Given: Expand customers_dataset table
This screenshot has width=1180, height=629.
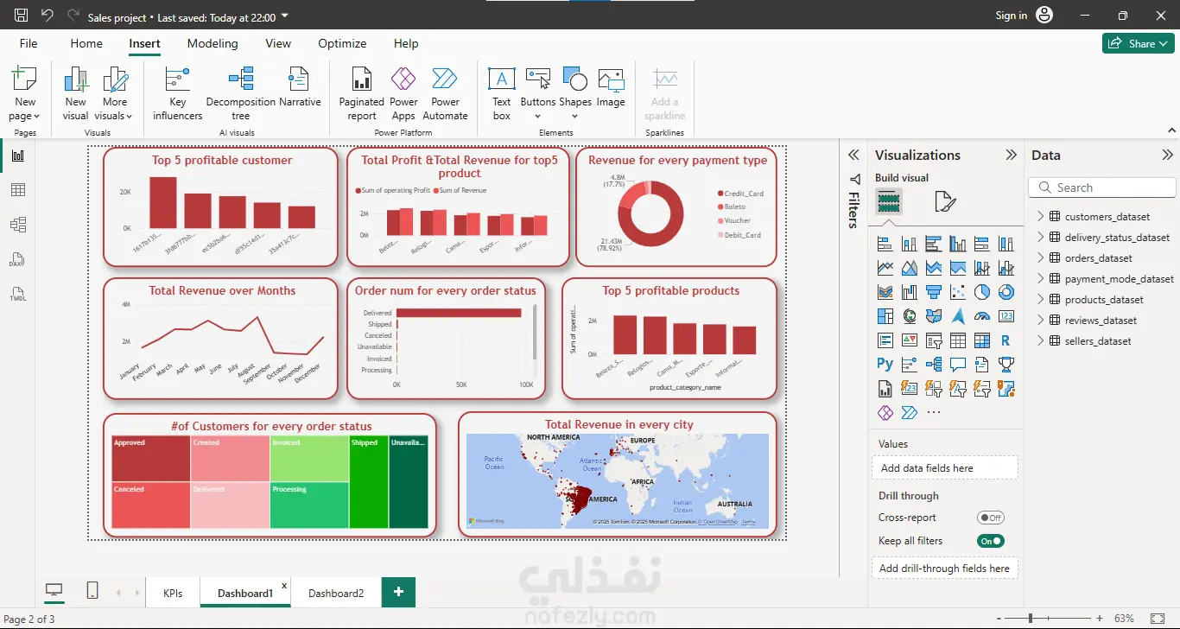Looking at the screenshot, I should point(1041,216).
